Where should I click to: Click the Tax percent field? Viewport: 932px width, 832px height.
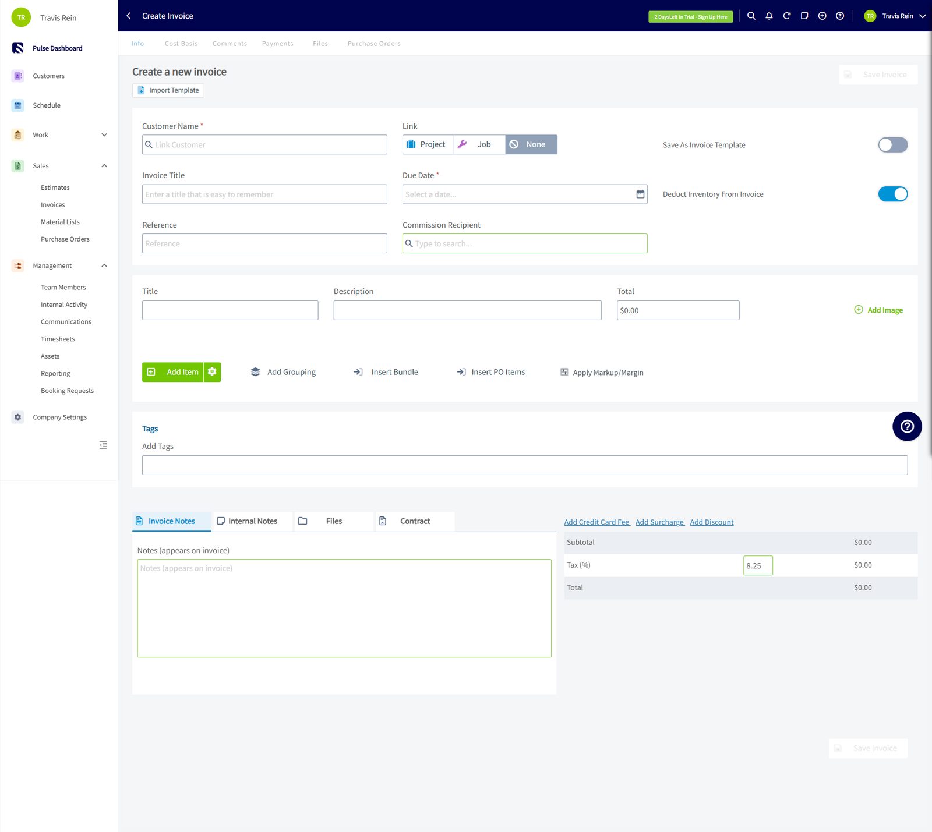tap(758, 565)
